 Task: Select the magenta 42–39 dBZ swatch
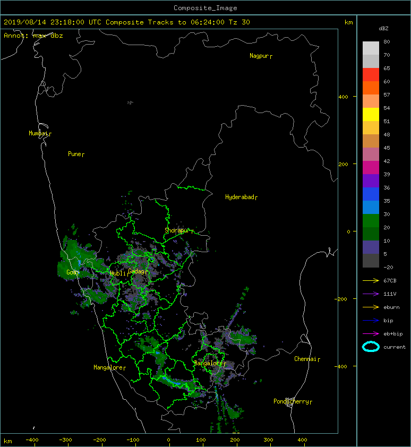point(371,167)
